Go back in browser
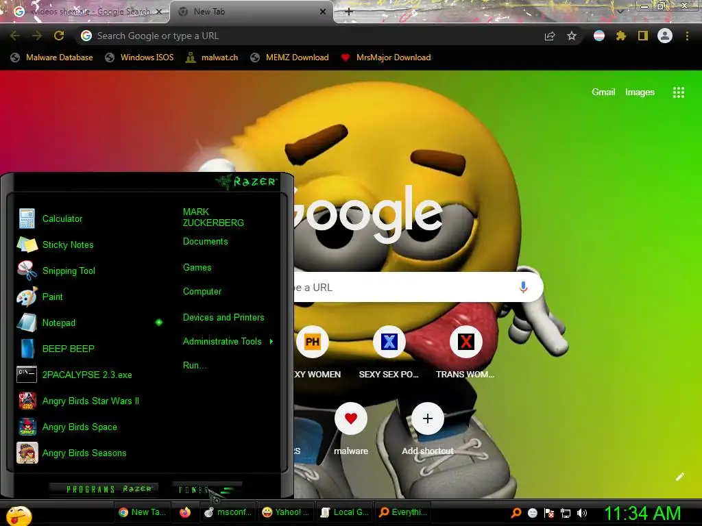The height and width of the screenshot is (526, 702). click(x=15, y=36)
